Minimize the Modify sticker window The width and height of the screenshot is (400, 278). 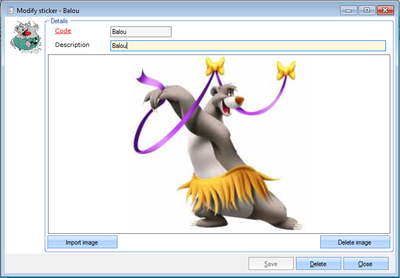[348, 10]
